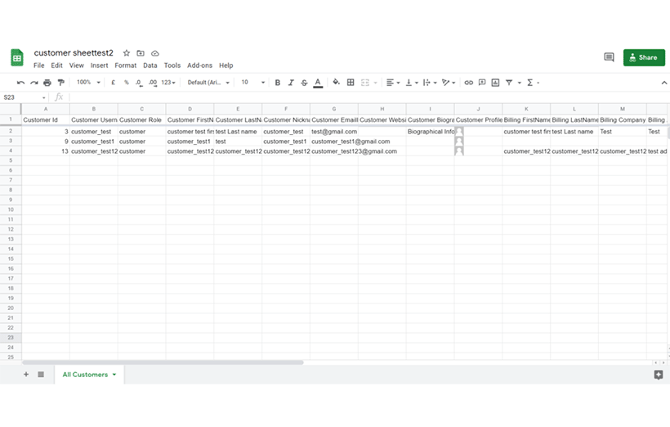Click the Undo icon in toolbar
This screenshot has height=427, width=670.
click(x=20, y=83)
